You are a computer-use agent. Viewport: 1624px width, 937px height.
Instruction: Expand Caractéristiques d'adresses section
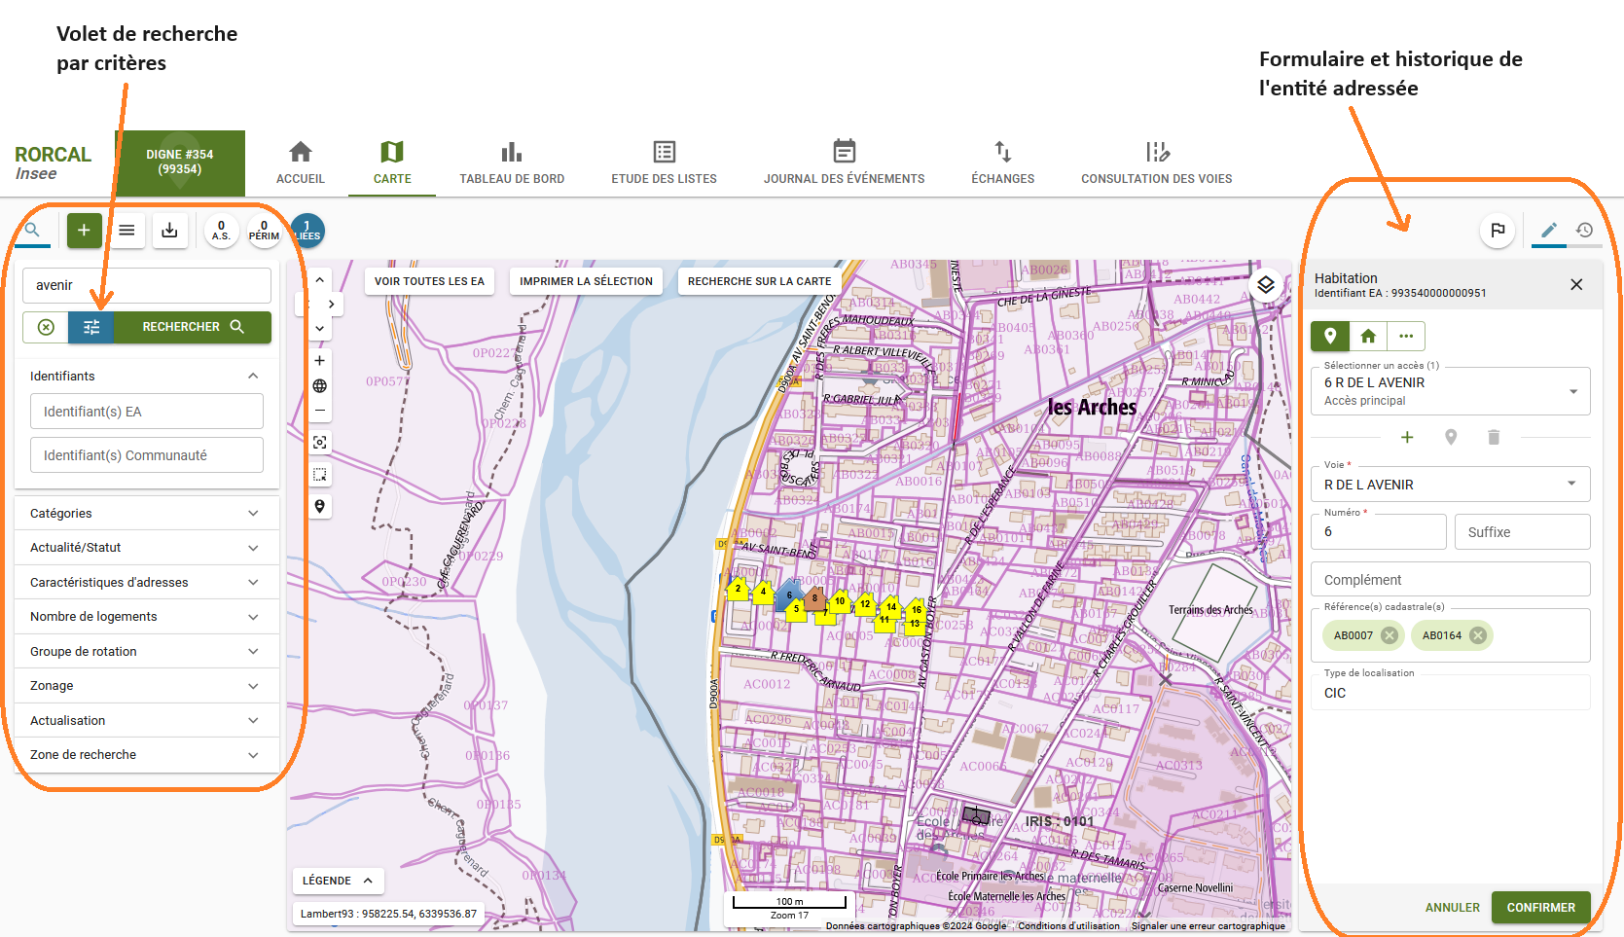[147, 582]
